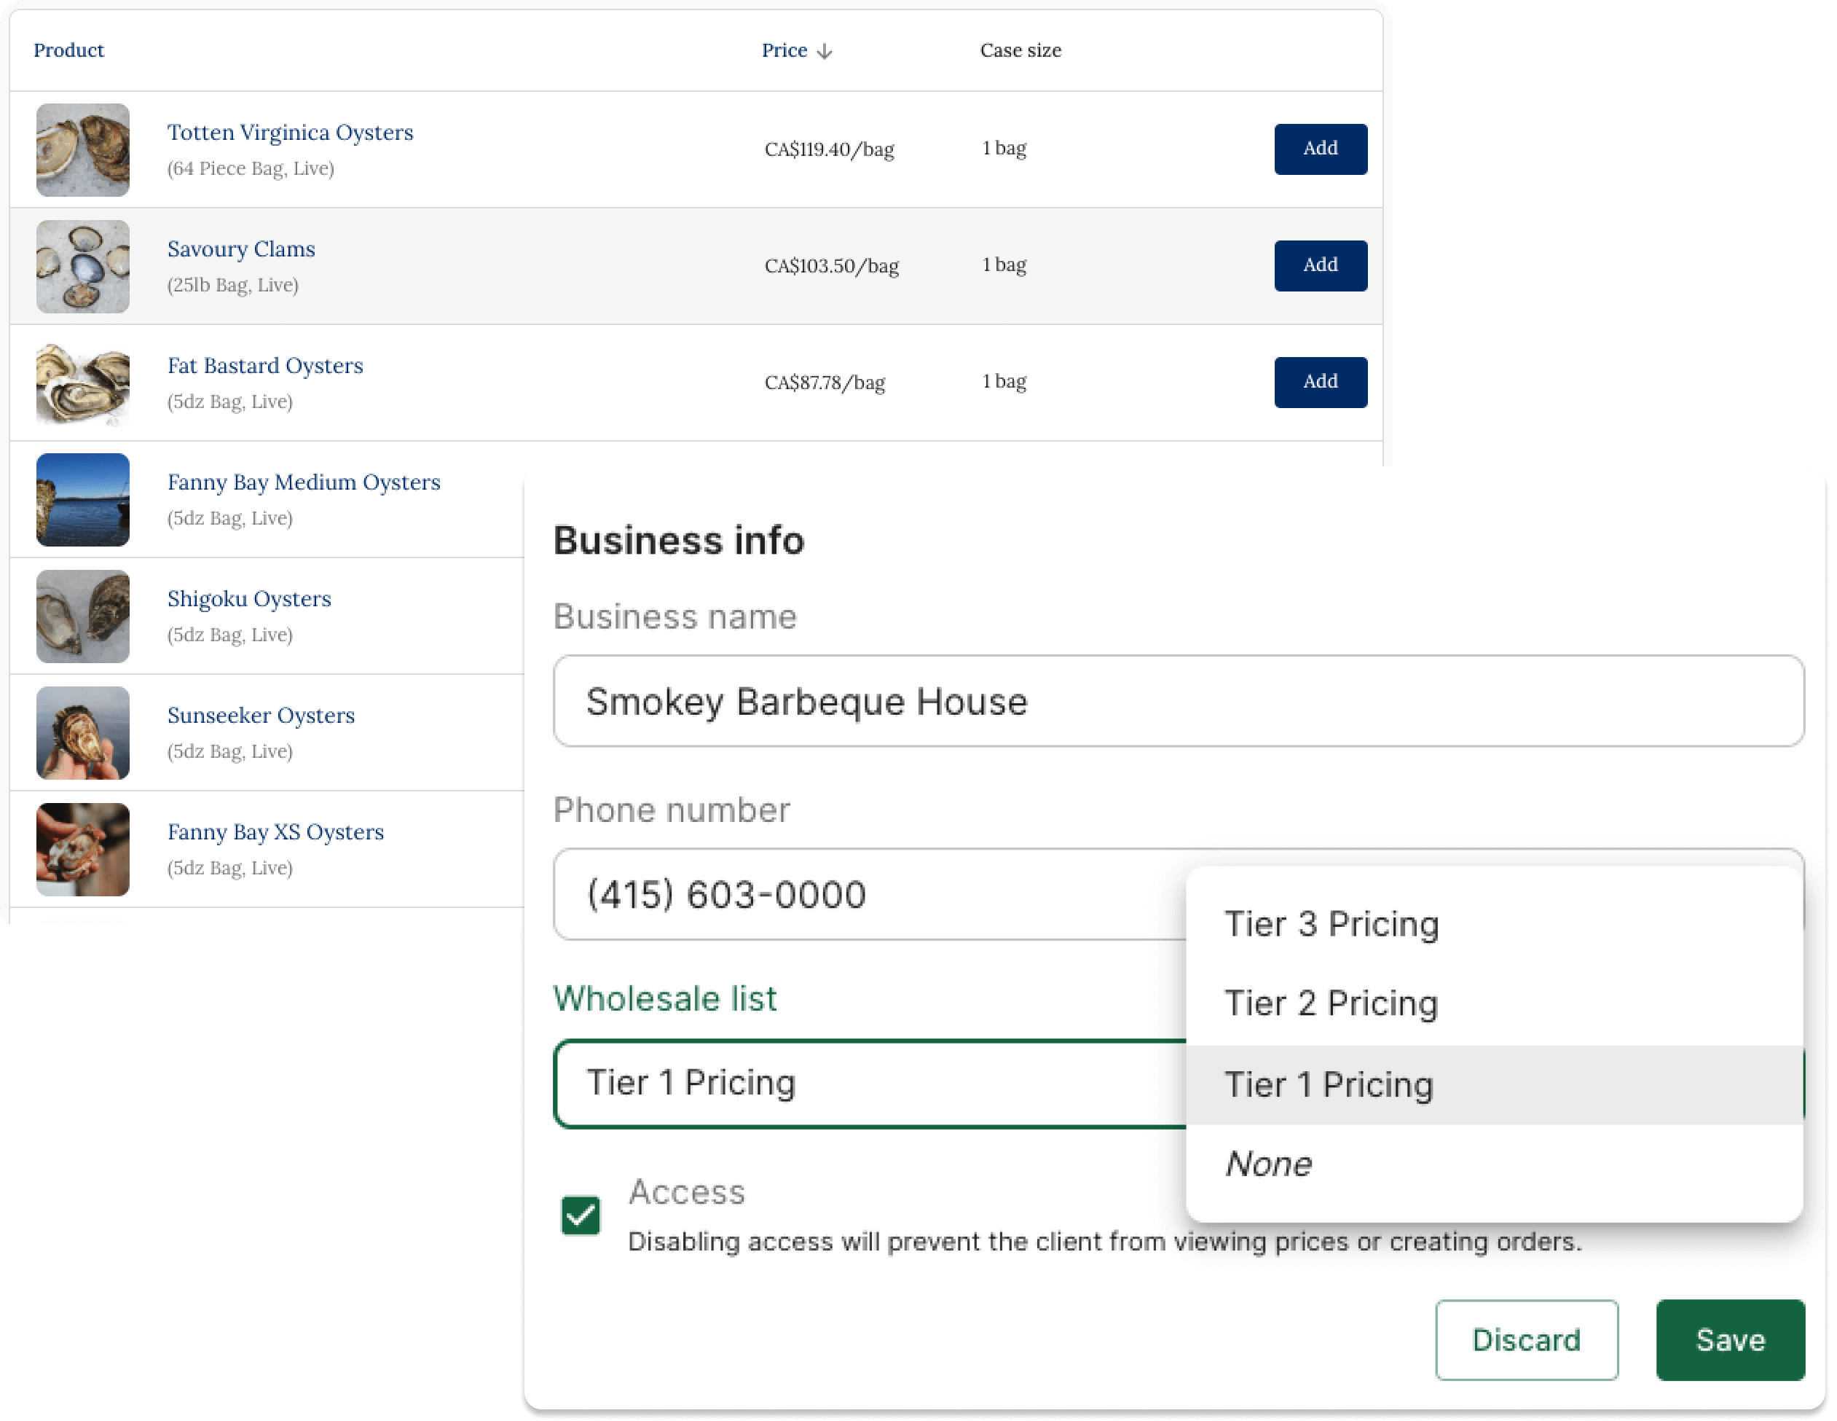Screen dimensions: 1837x1421
Task: Click the CA$119.40/bag price
Action: tap(828, 150)
